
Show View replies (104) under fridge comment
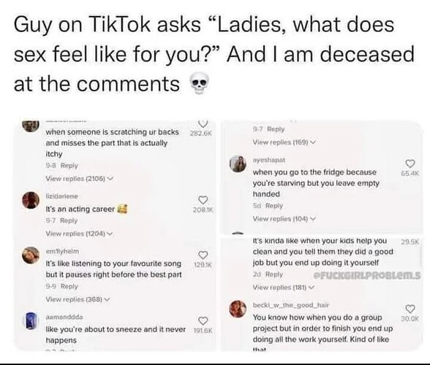(284, 219)
